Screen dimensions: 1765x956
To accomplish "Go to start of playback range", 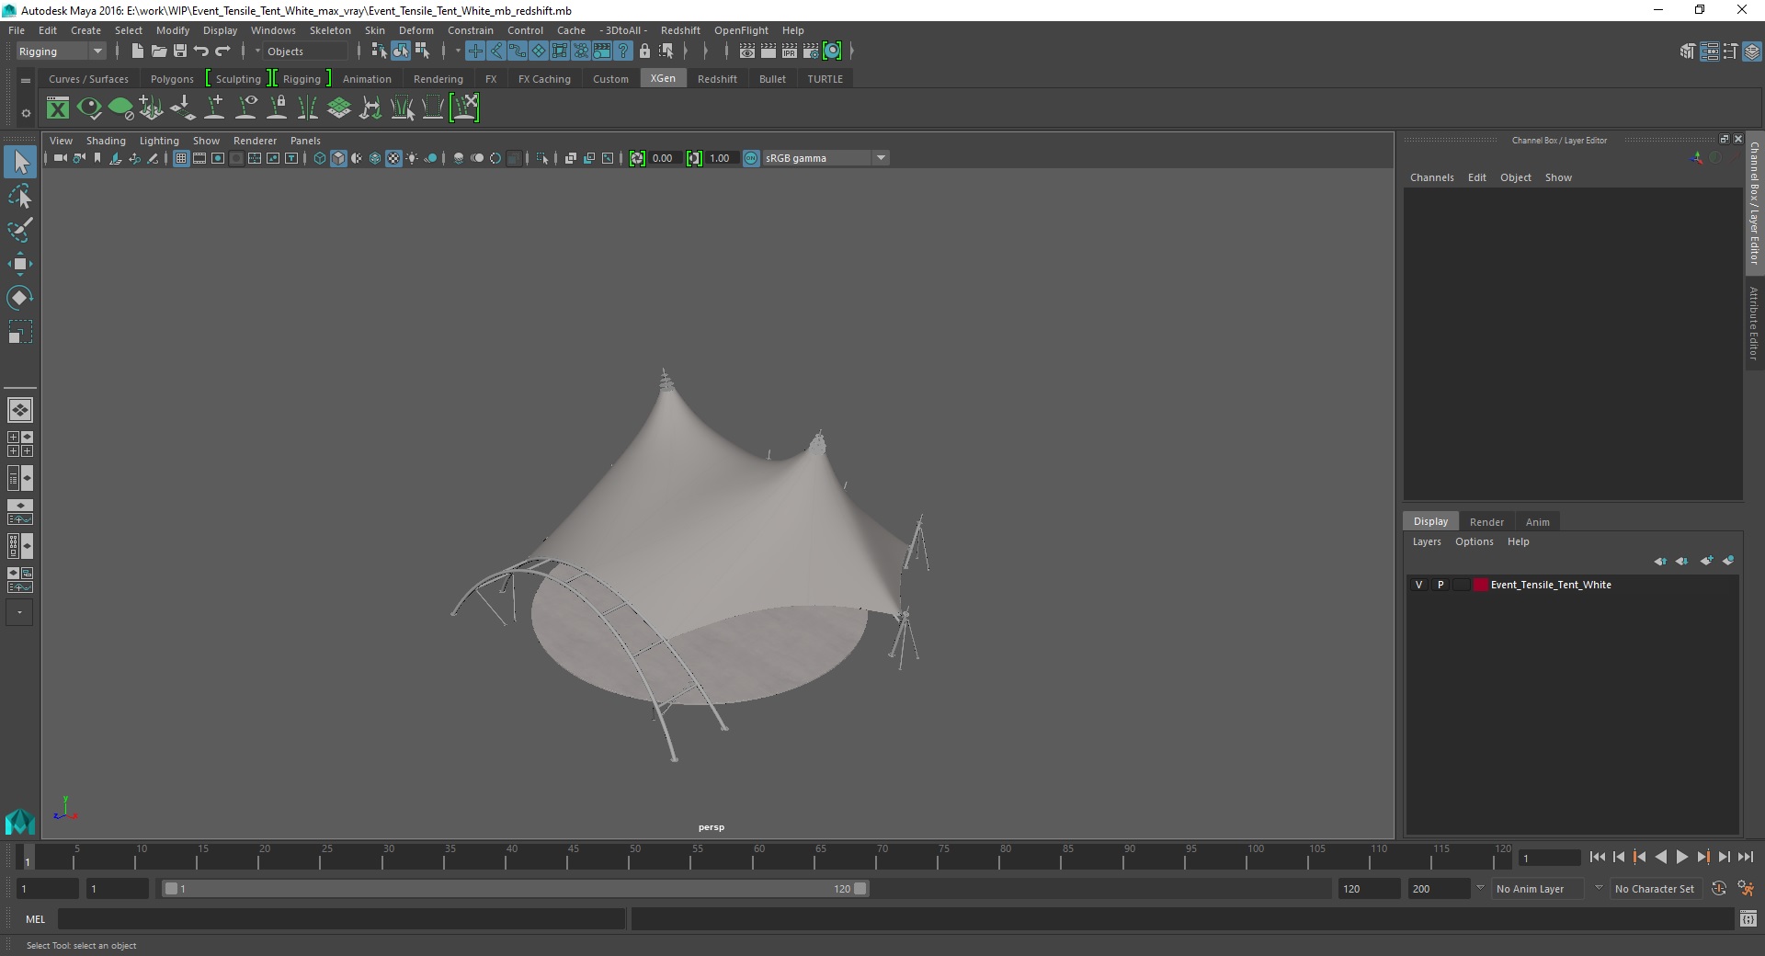I will 1597,857.
